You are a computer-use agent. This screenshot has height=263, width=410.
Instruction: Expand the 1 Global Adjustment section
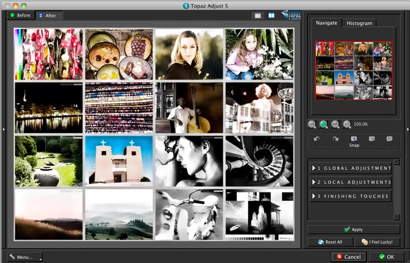coord(350,168)
